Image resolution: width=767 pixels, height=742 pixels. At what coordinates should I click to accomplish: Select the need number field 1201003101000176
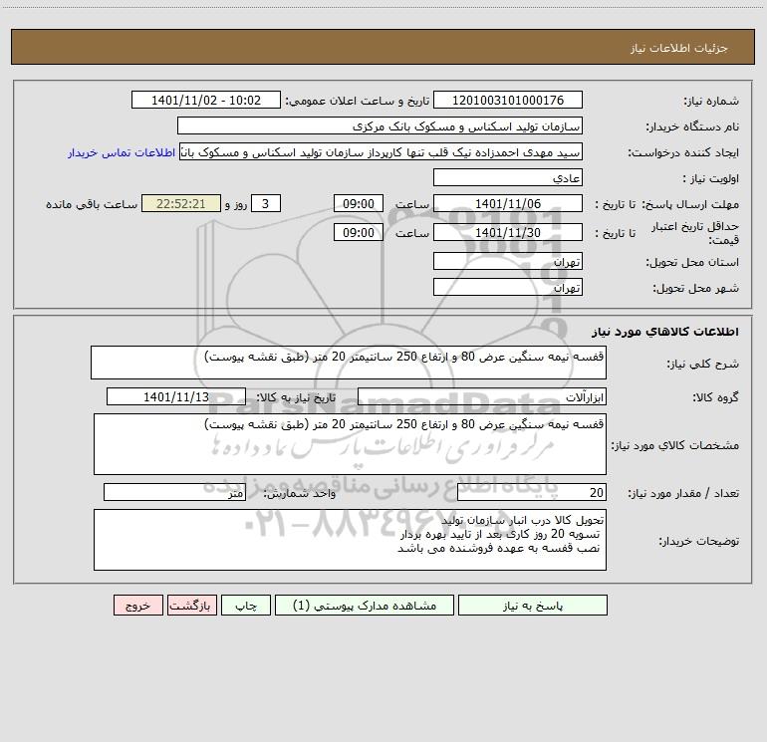508,100
